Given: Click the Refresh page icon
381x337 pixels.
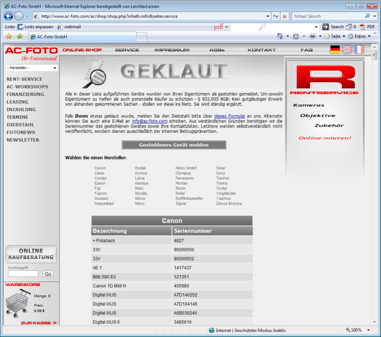Looking at the screenshot, I should click(x=275, y=16).
